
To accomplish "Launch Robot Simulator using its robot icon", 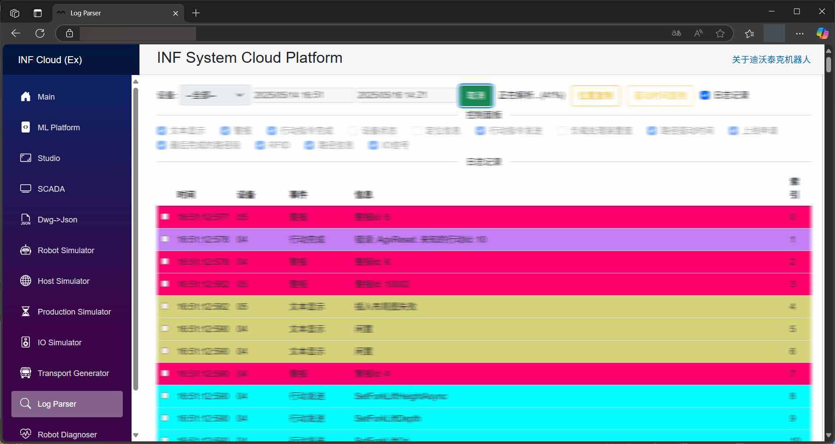I will pos(26,250).
